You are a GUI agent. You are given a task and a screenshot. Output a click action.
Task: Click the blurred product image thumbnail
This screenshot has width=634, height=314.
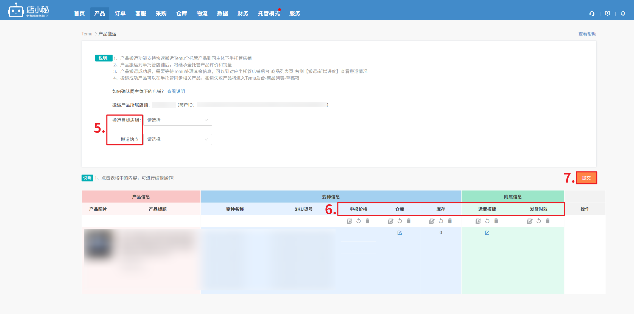[x=99, y=244]
